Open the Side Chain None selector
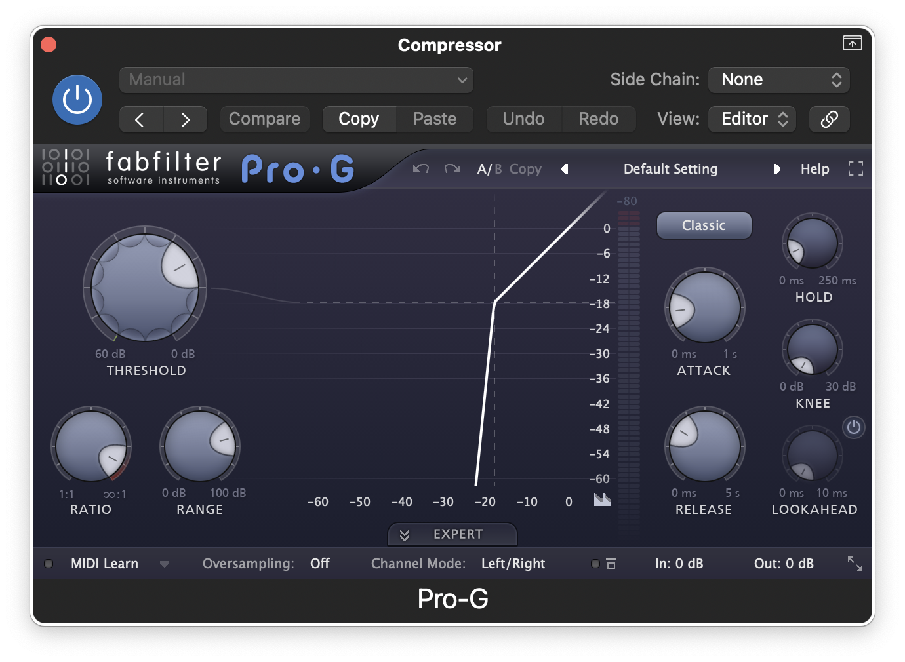The image size is (905, 662). [779, 80]
